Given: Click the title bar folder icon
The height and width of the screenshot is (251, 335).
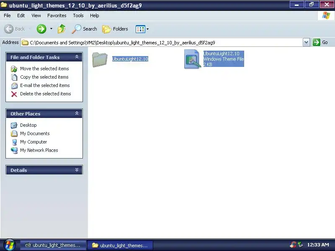Looking at the screenshot, I should click(4, 5).
